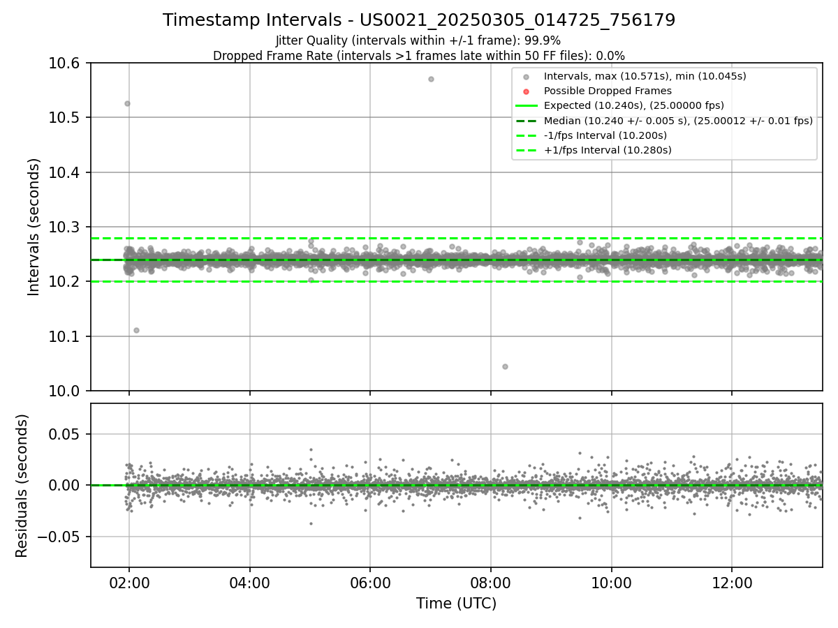This screenshot has height=628, width=838.
Task: Click the gray marker icon beside the 'Intervals' legend entry
Action: [x=527, y=76]
